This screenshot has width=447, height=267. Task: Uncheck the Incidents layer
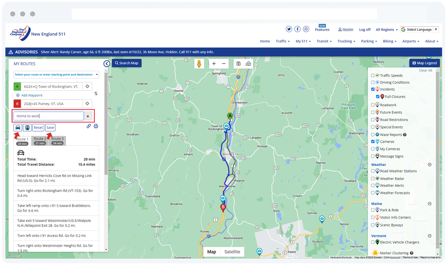pos(373,89)
